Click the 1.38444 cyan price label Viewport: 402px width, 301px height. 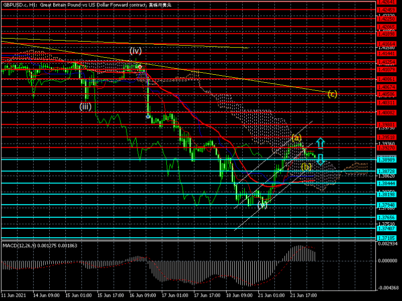pyautogui.click(x=386, y=184)
